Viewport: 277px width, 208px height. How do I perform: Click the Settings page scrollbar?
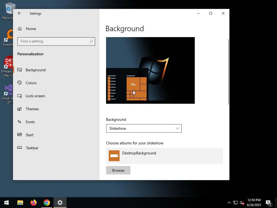point(229,71)
